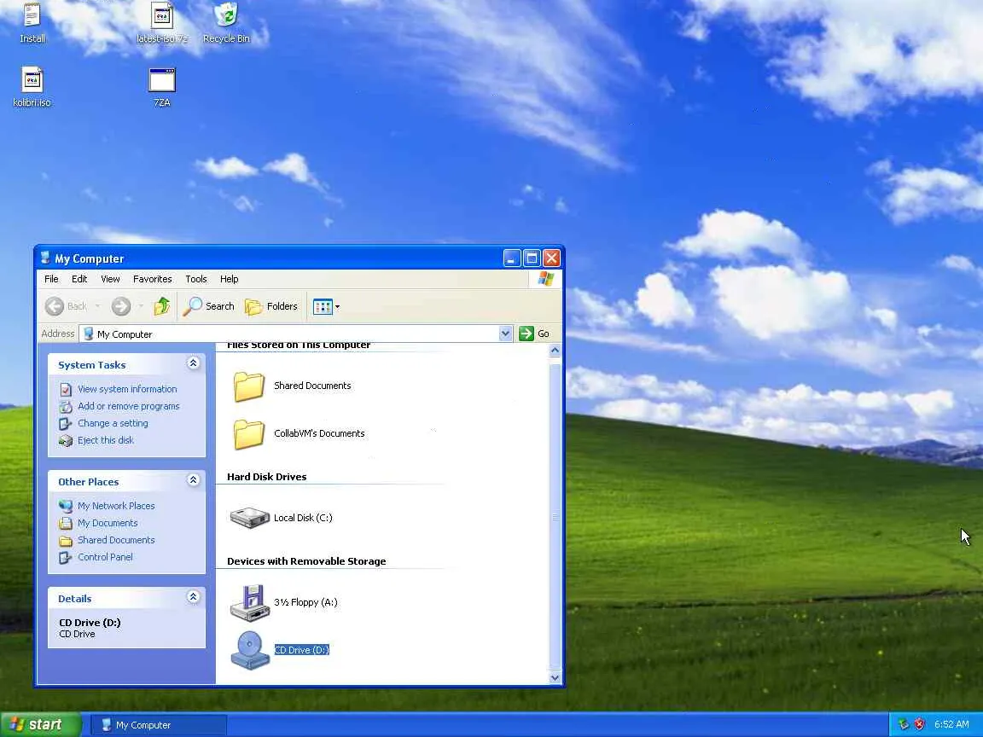
Task: Select the Shared Documents folder icon
Action: point(249,386)
